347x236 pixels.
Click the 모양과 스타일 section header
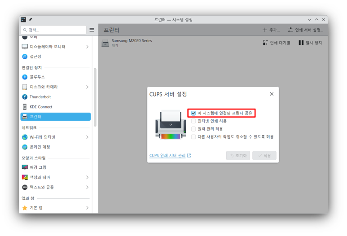(34, 158)
